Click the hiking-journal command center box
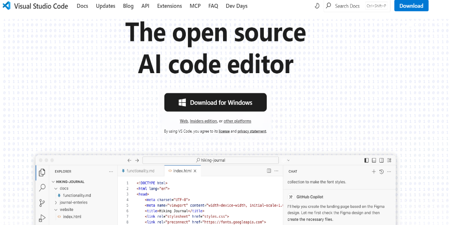Viewport: 450px width, 225px height. [x=210, y=160]
